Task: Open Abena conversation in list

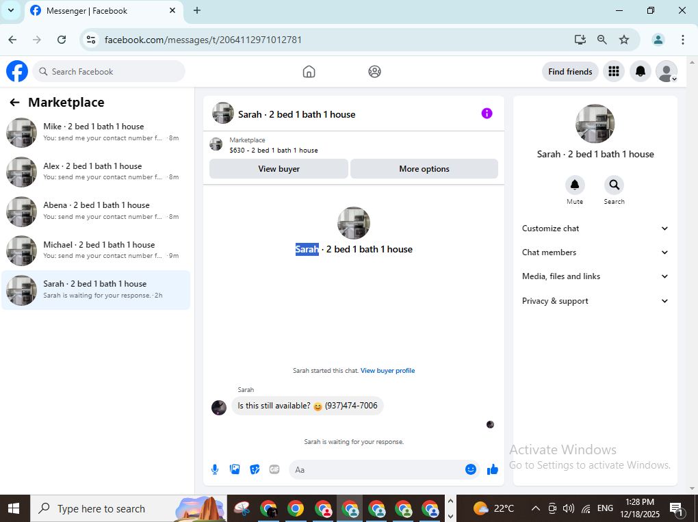Action: pos(96,211)
